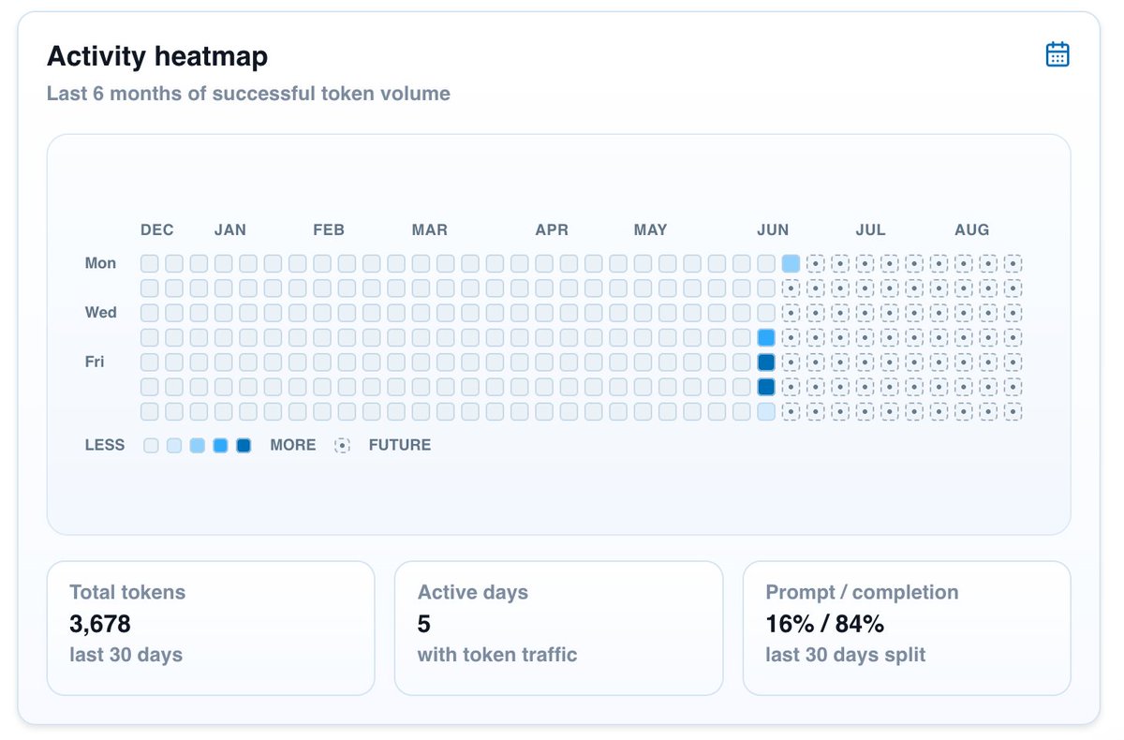Open the Total tokens card
The width and height of the screenshot is (1124, 740).
point(211,628)
